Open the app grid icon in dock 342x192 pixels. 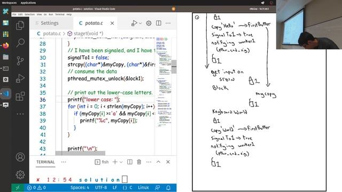6,34
